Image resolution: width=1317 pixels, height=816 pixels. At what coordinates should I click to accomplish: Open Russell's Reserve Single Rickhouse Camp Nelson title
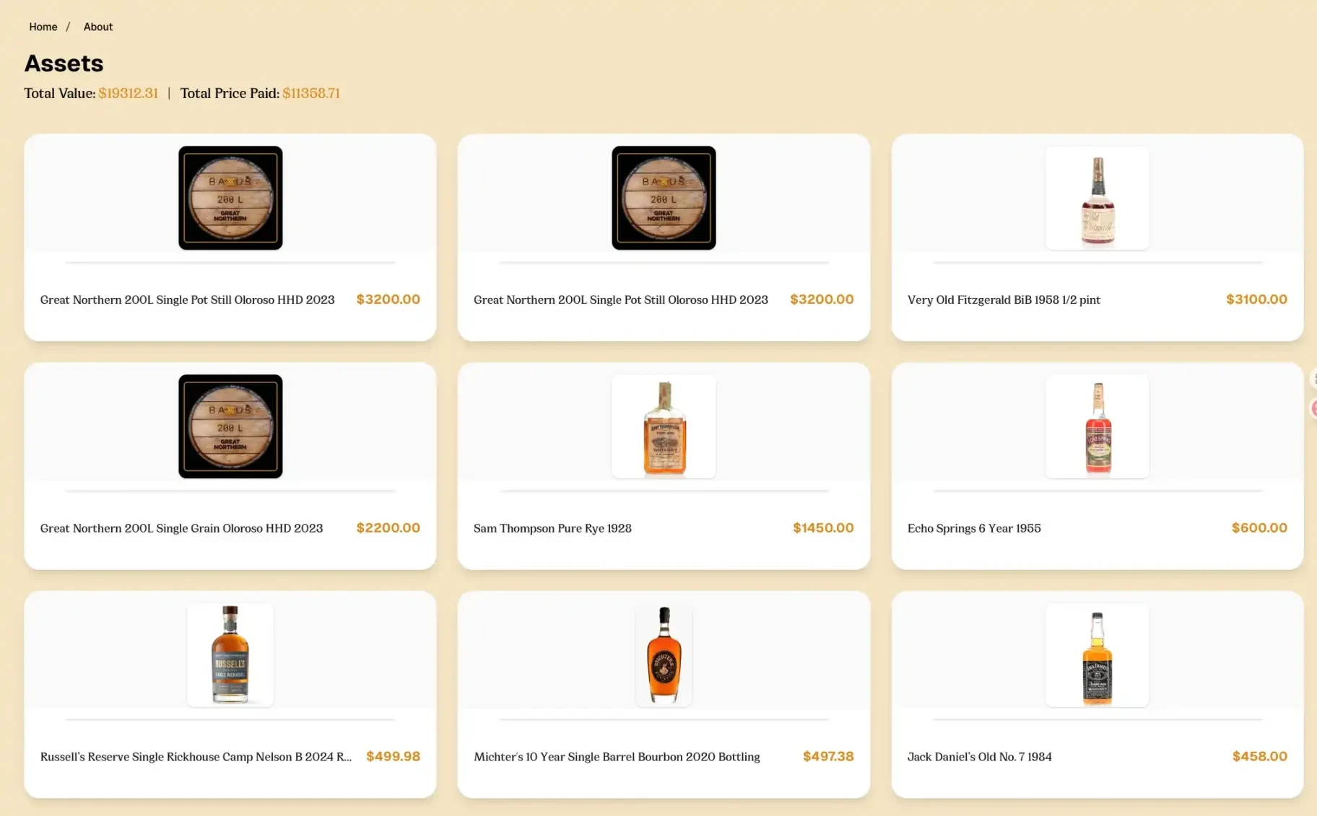(x=196, y=757)
